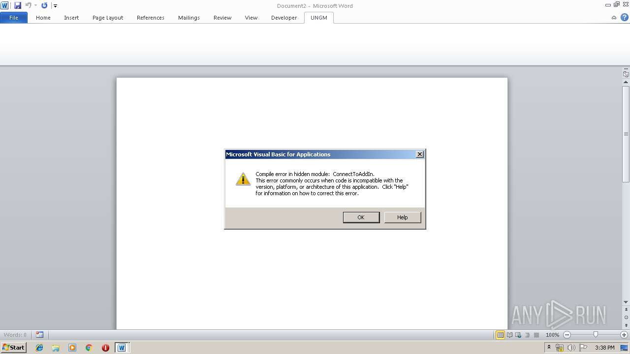Click the Select Browse Object circle button
The image size is (630, 354).
(626, 318)
